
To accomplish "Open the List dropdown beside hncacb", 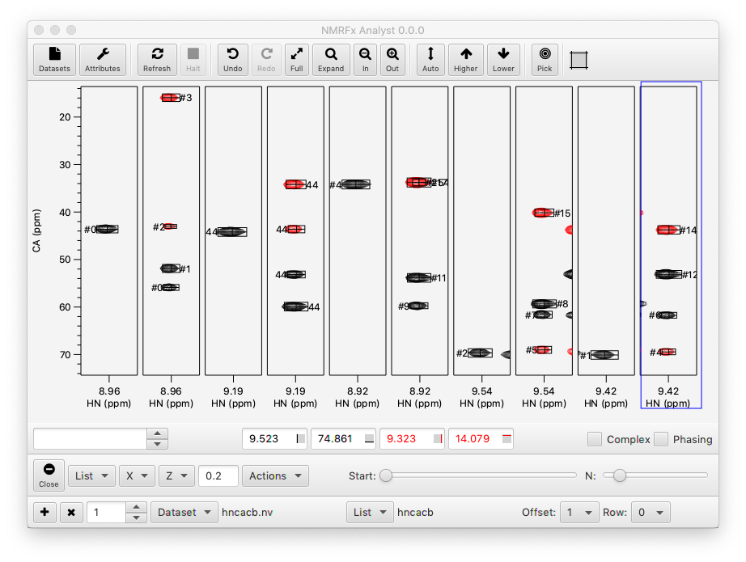I will [370, 512].
